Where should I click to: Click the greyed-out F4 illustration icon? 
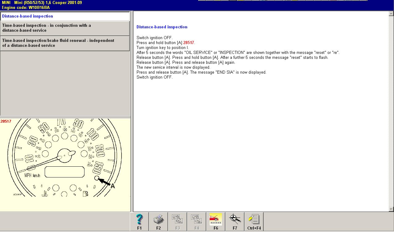[197, 222]
